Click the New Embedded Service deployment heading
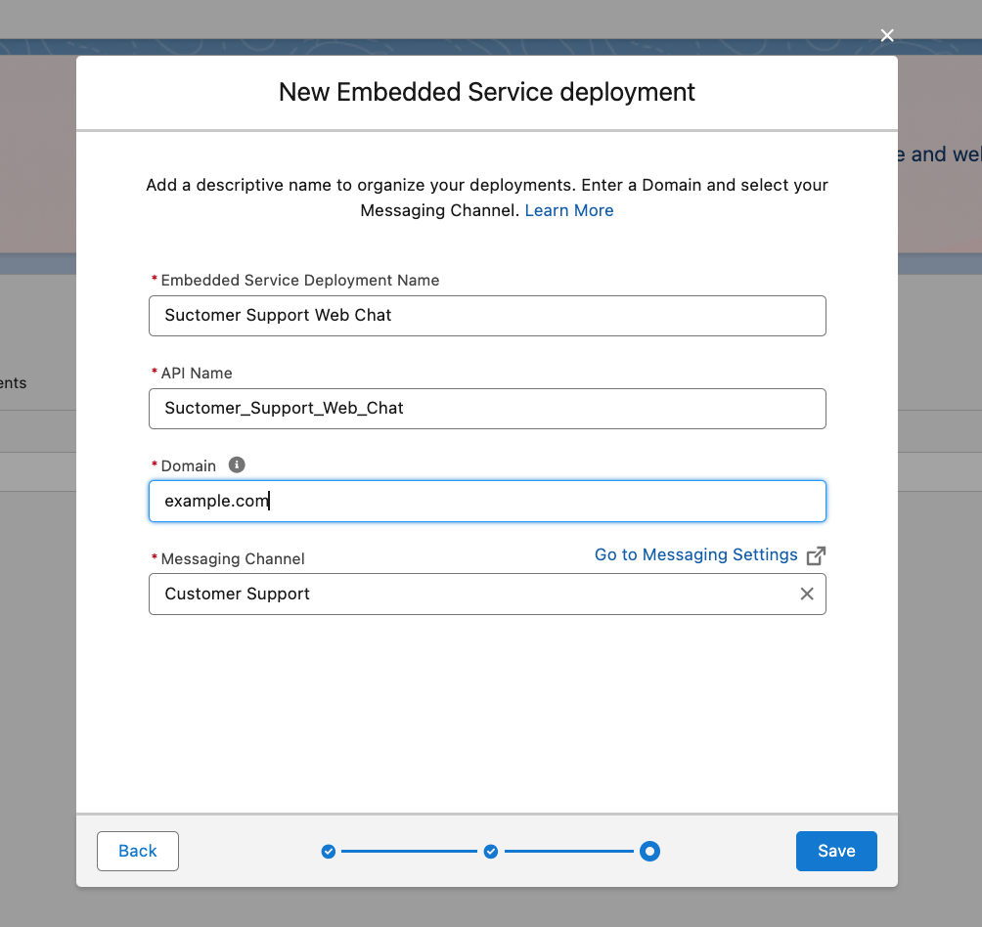The height and width of the screenshot is (927, 982). pyautogui.click(x=486, y=92)
